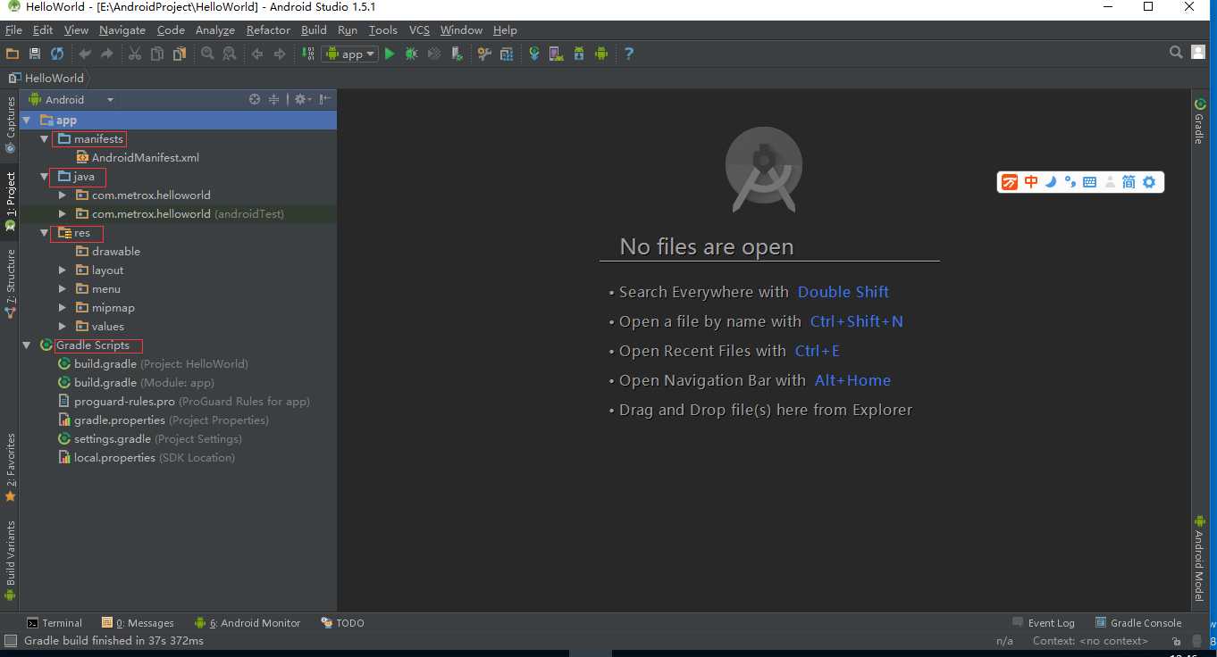The height and width of the screenshot is (657, 1217).
Task: Open the AVD Manager icon
Action: coord(557,54)
